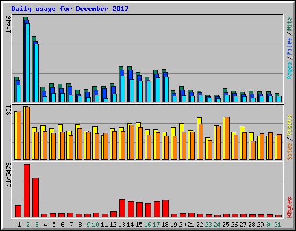
Task: Click day label 6 on the x-axis
Action: [62, 225]
